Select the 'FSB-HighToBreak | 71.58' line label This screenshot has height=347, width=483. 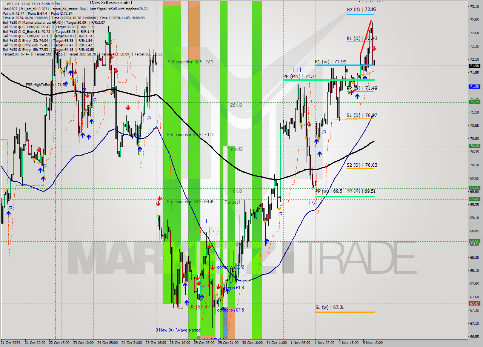(46, 85)
